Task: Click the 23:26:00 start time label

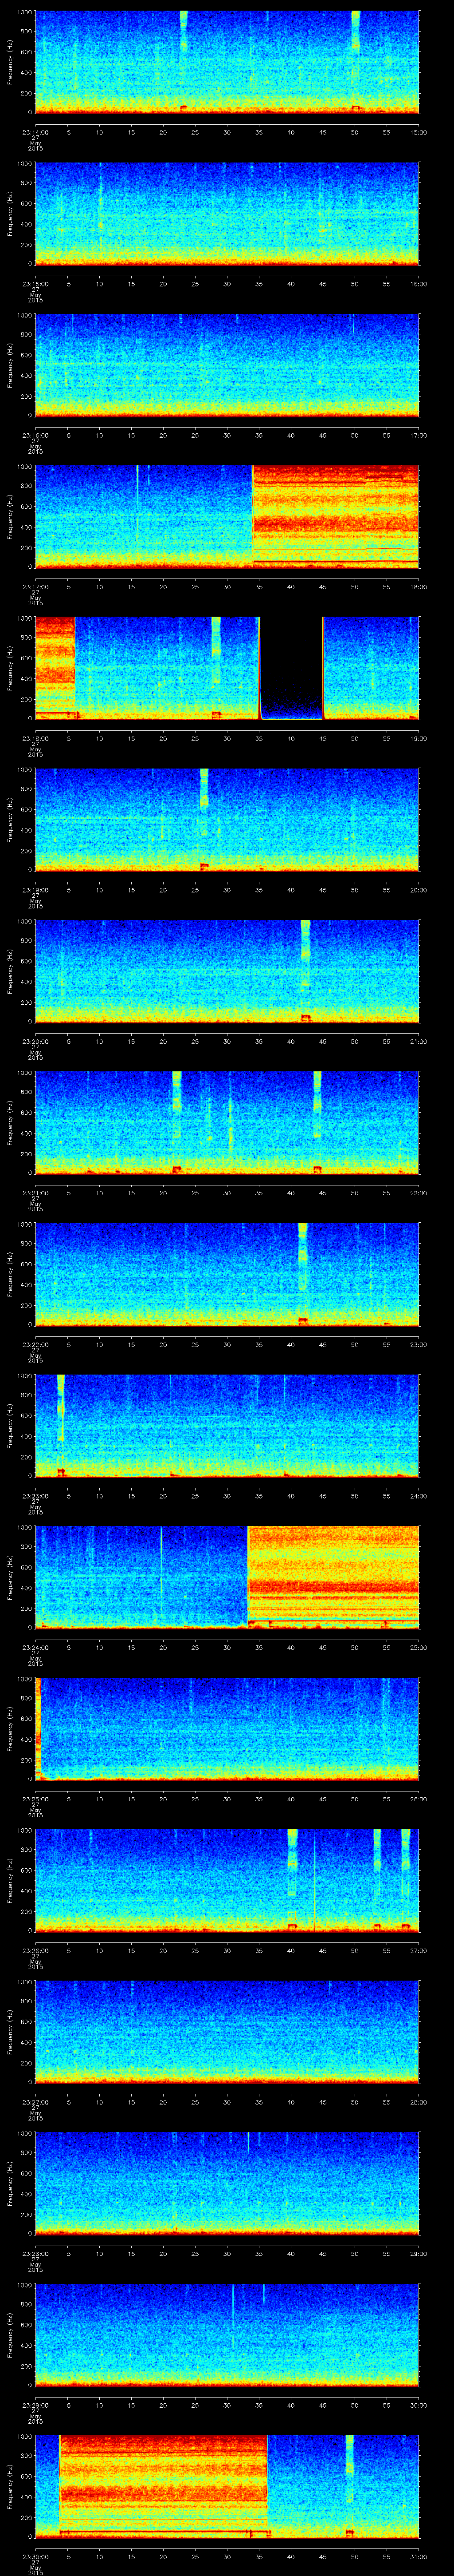Action: [35, 1950]
